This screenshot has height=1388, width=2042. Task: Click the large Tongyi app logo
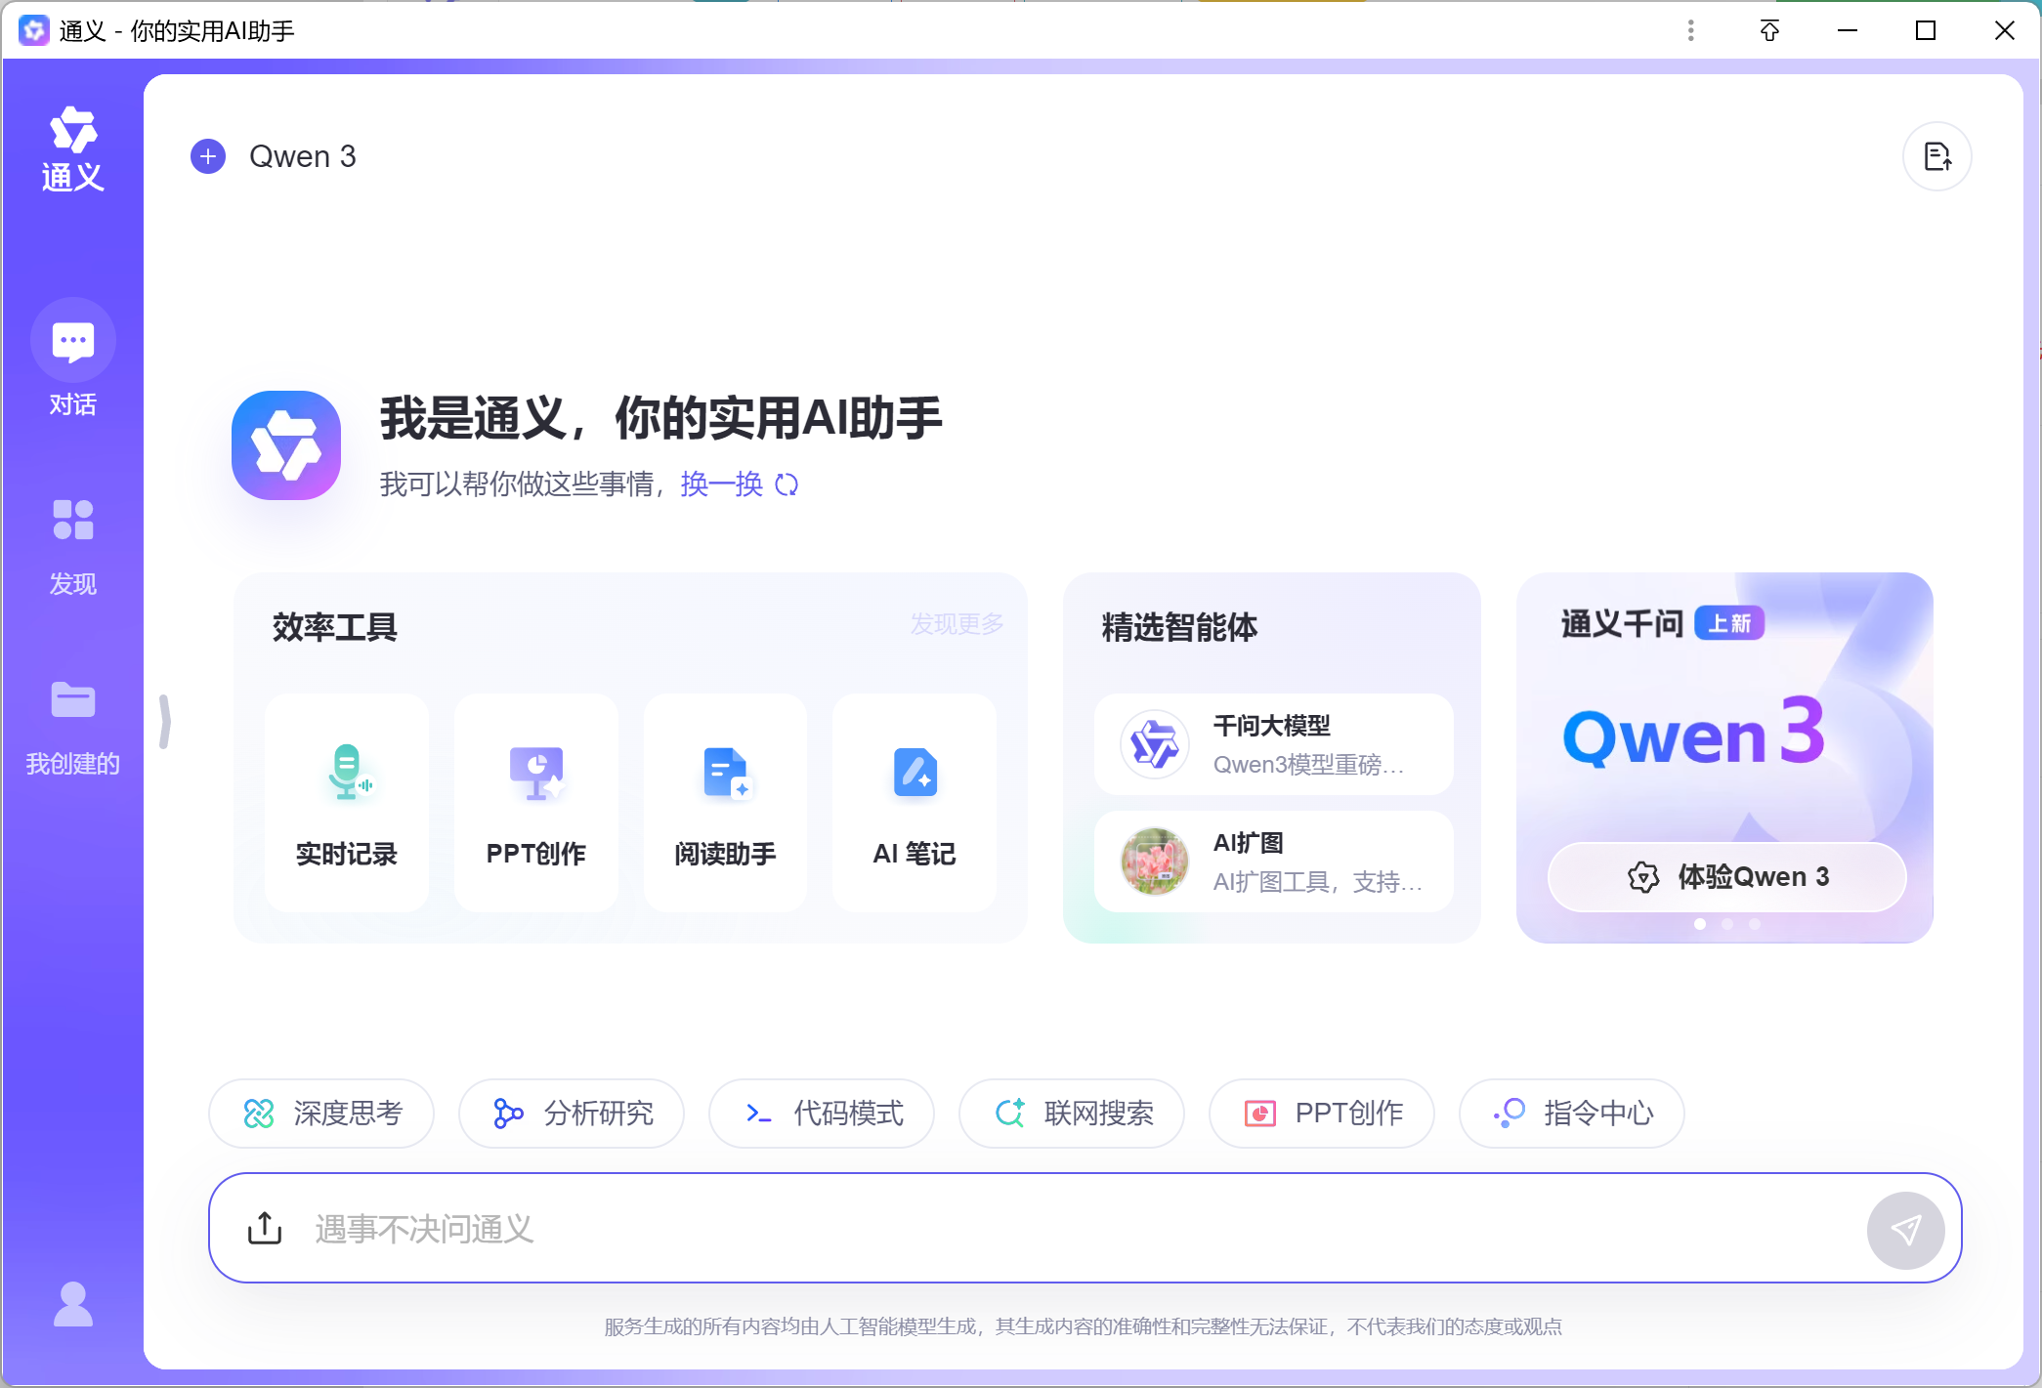point(286,445)
